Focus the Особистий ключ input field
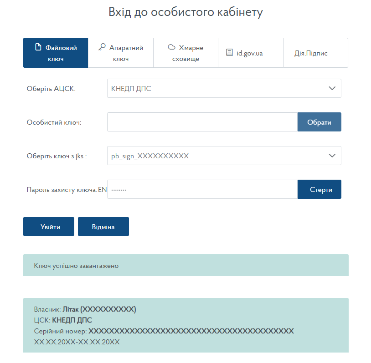The height and width of the screenshot is (363, 371). click(202, 122)
